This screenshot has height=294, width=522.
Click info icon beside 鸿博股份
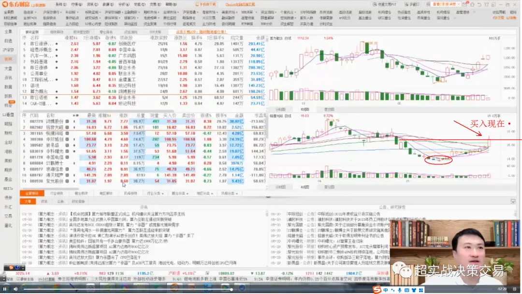(67, 121)
